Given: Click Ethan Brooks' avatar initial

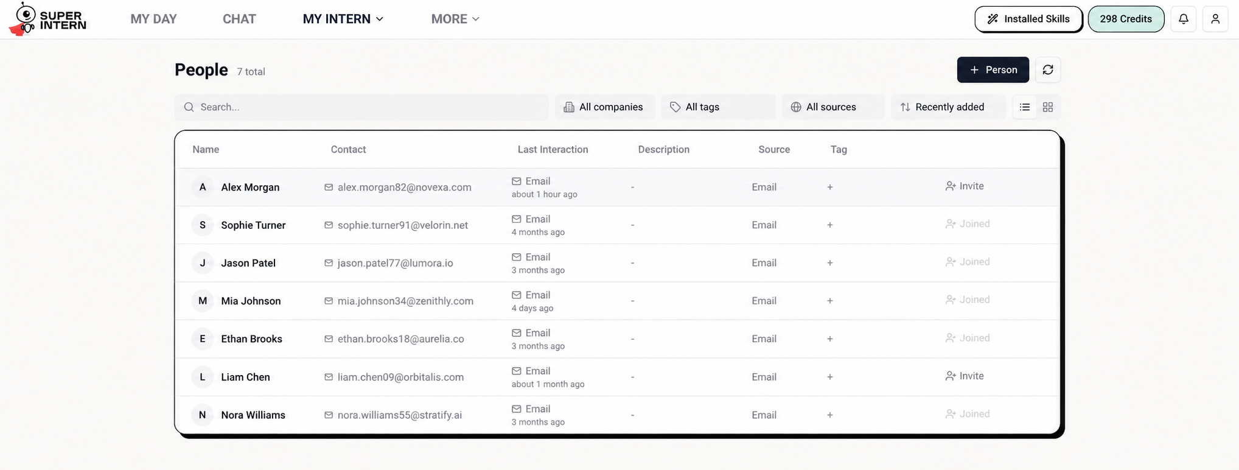Looking at the screenshot, I should 202,338.
